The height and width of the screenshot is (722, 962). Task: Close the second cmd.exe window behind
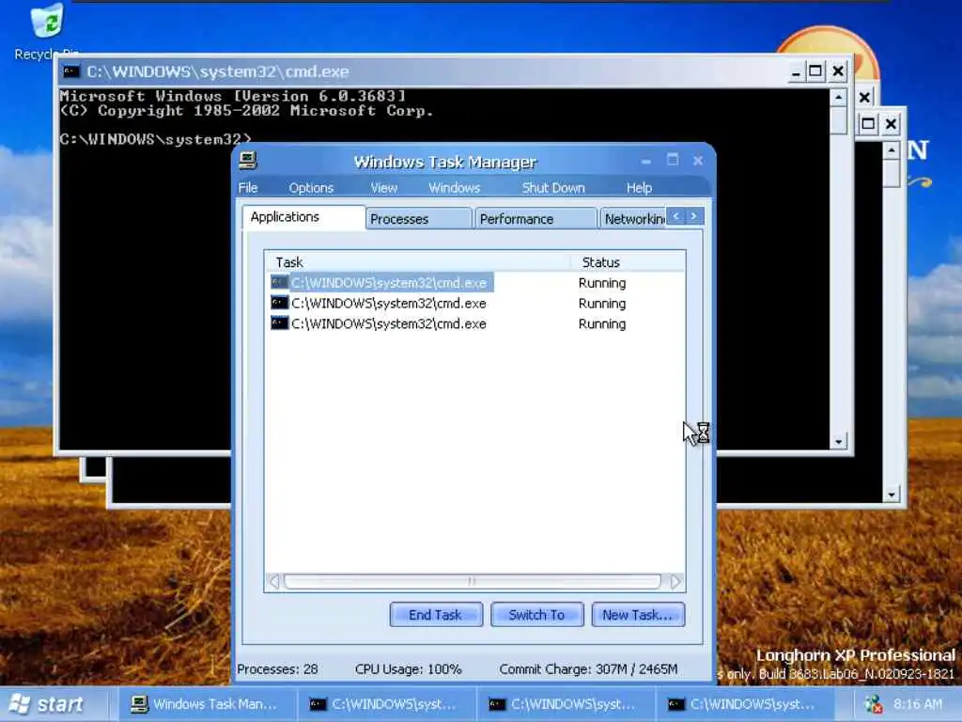point(864,97)
